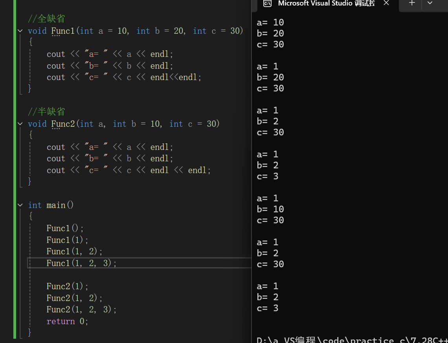The width and height of the screenshot is (448, 343).
Task: Click parameter default 'int a = 10'
Action: click(103, 31)
